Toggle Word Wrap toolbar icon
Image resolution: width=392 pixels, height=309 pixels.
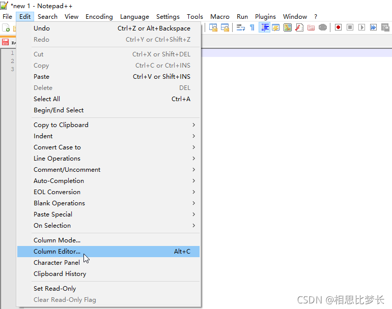241,27
